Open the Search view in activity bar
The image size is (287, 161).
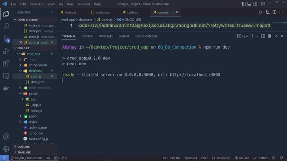tap(6, 26)
